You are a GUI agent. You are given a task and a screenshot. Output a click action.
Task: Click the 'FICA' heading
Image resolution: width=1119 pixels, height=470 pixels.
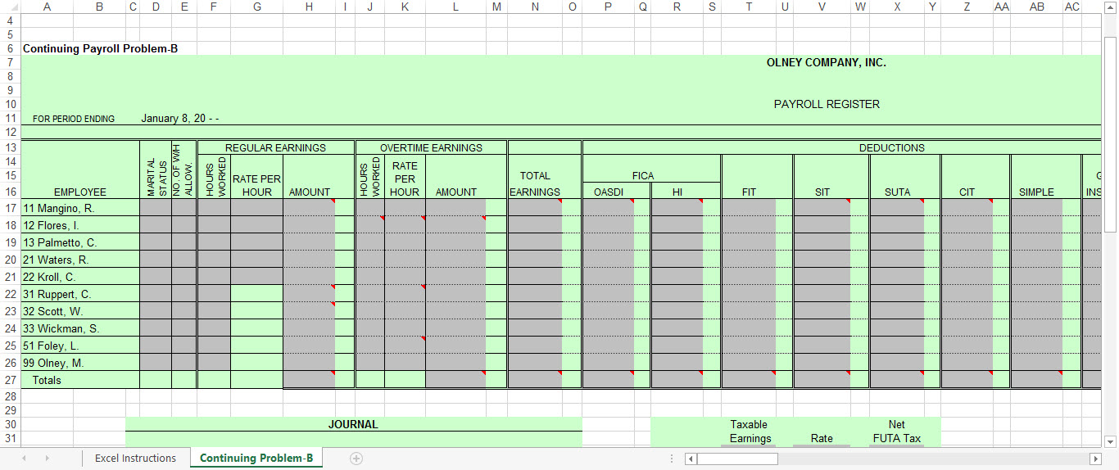click(643, 176)
